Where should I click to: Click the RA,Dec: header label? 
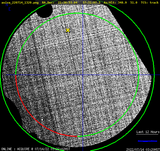click(x=48, y=3)
